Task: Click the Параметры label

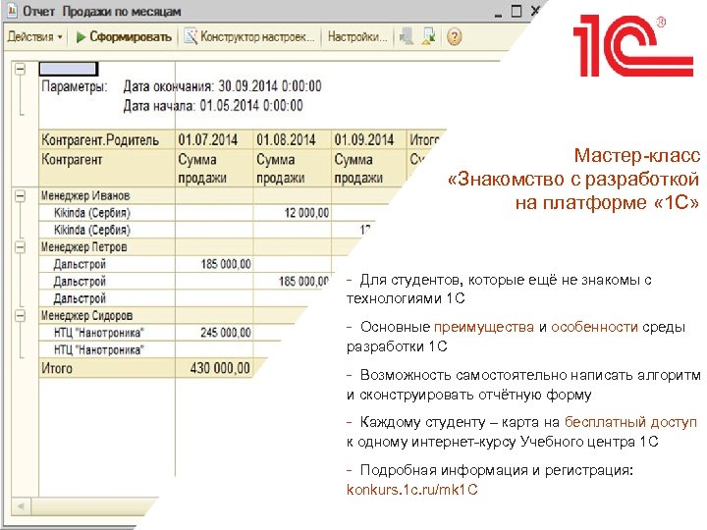Action: coord(75,86)
